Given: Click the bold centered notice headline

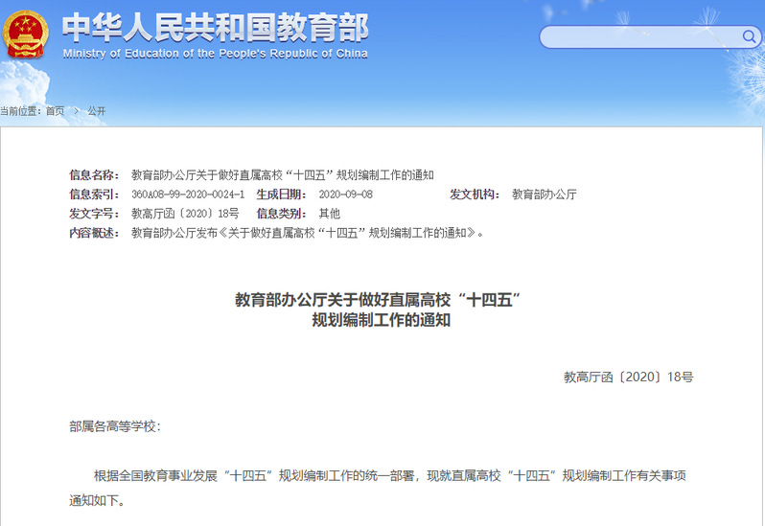Looking at the screenshot, I should pyautogui.click(x=381, y=309).
